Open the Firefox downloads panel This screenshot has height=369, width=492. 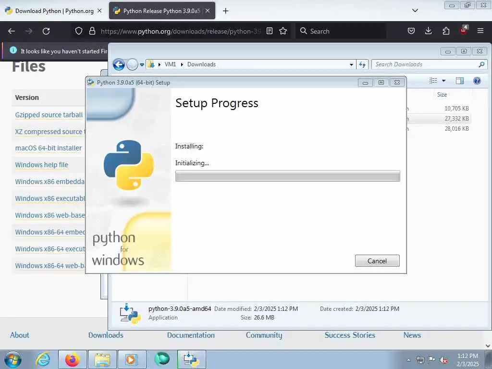coord(428,31)
